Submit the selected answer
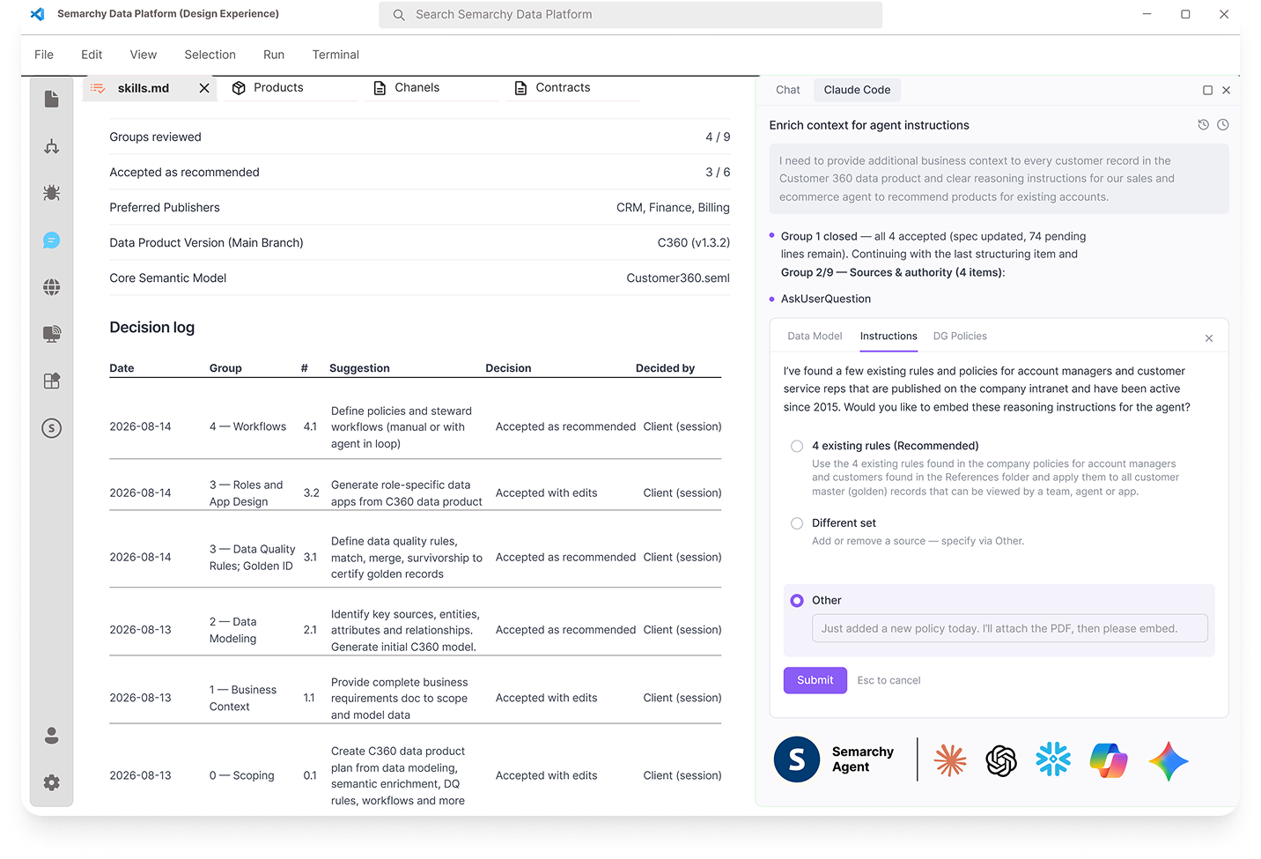The height and width of the screenshot is (859, 1261). click(x=815, y=680)
